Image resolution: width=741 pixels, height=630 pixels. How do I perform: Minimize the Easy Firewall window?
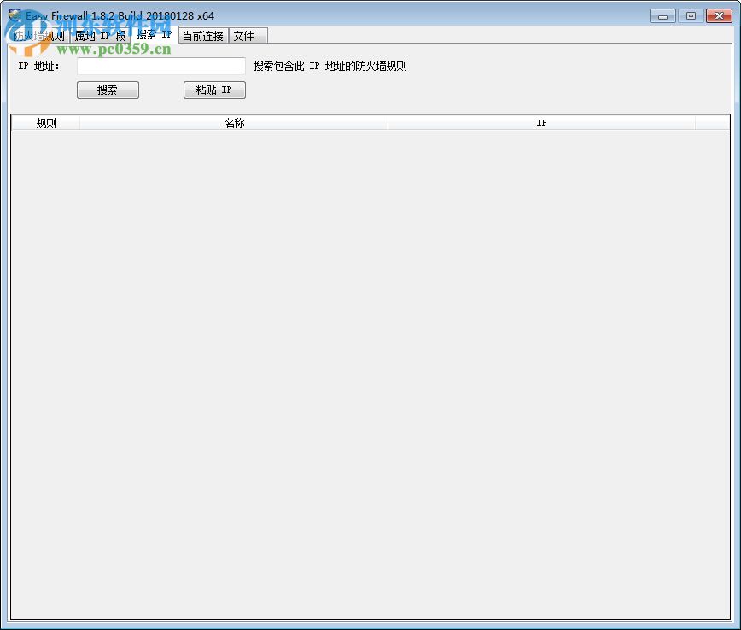tap(662, 15)
